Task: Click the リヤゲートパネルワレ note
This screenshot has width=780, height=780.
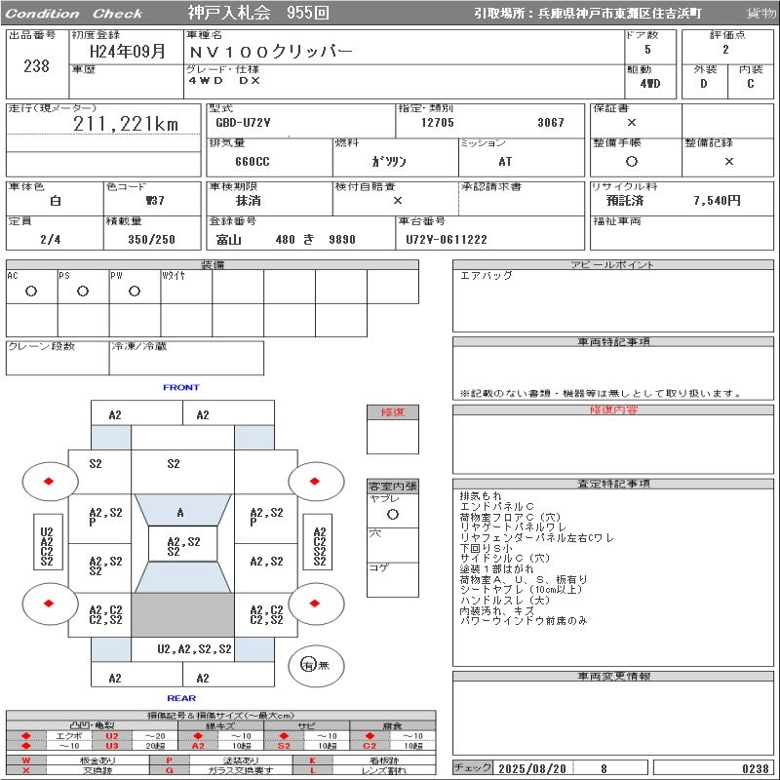Action: [514, 526]
